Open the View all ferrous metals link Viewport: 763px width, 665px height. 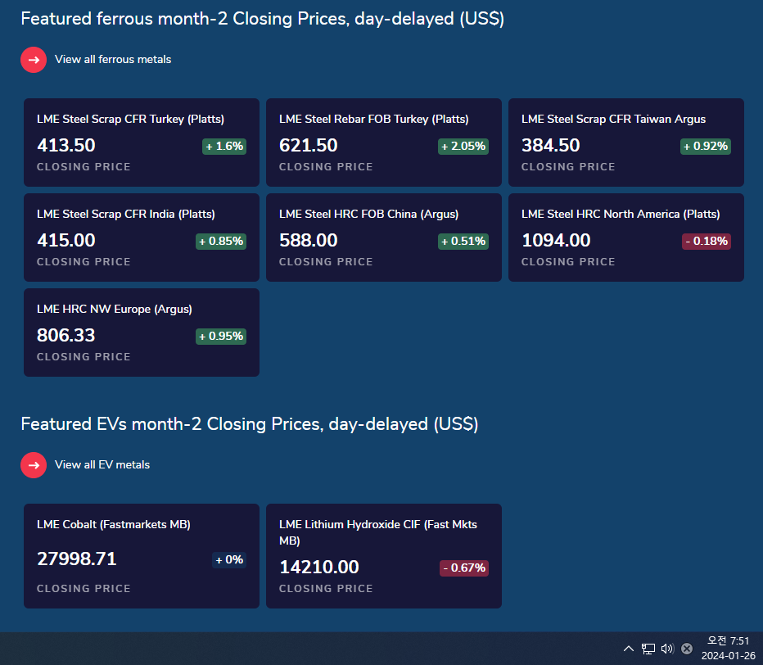(x=113, y=60)
